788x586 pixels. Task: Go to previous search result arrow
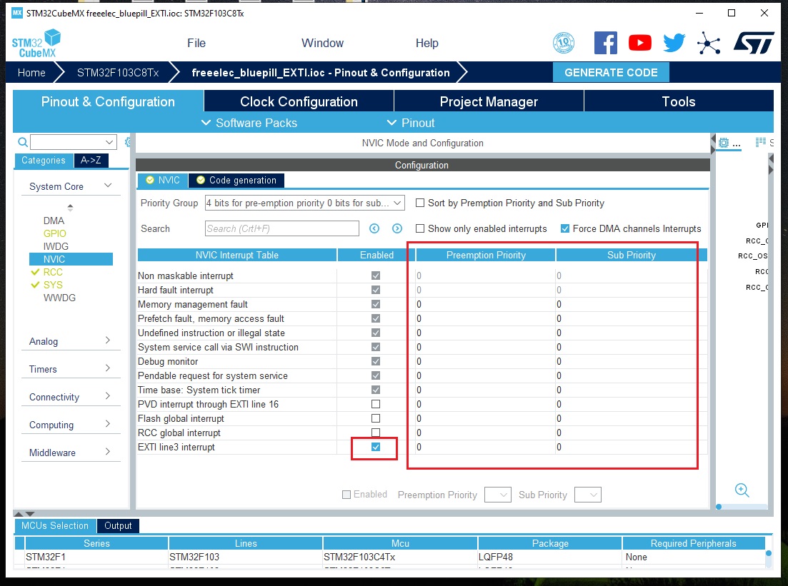374,228
